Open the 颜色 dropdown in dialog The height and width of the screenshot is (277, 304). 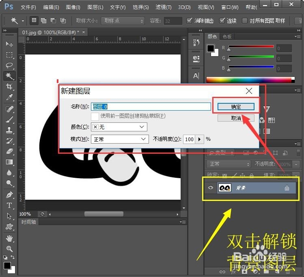click(x=119, y=127)
